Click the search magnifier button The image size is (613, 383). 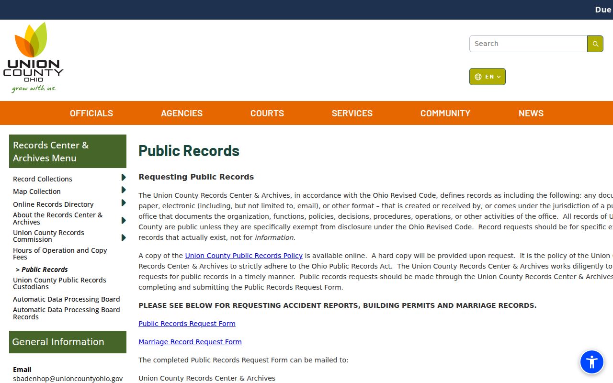(595, 44)
